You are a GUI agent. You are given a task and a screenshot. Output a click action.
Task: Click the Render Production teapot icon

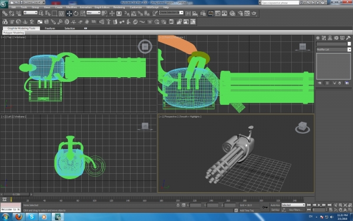click(254, 14)
